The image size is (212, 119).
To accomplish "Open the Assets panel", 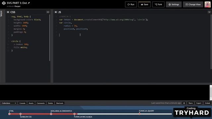I will [x=31, y=103].
